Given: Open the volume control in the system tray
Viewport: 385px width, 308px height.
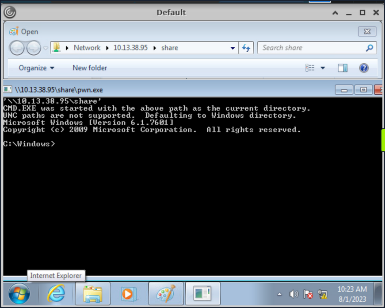Looking at the screenshot, I should click(x=294, y=293).
